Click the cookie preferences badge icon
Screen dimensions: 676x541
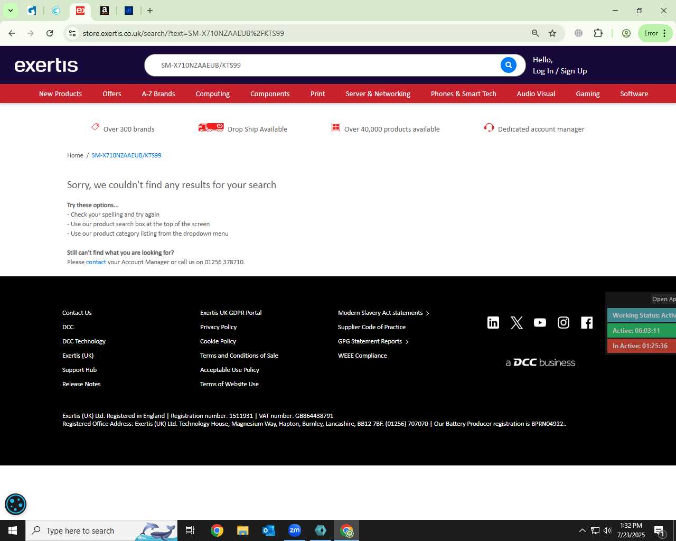(15, 504)
